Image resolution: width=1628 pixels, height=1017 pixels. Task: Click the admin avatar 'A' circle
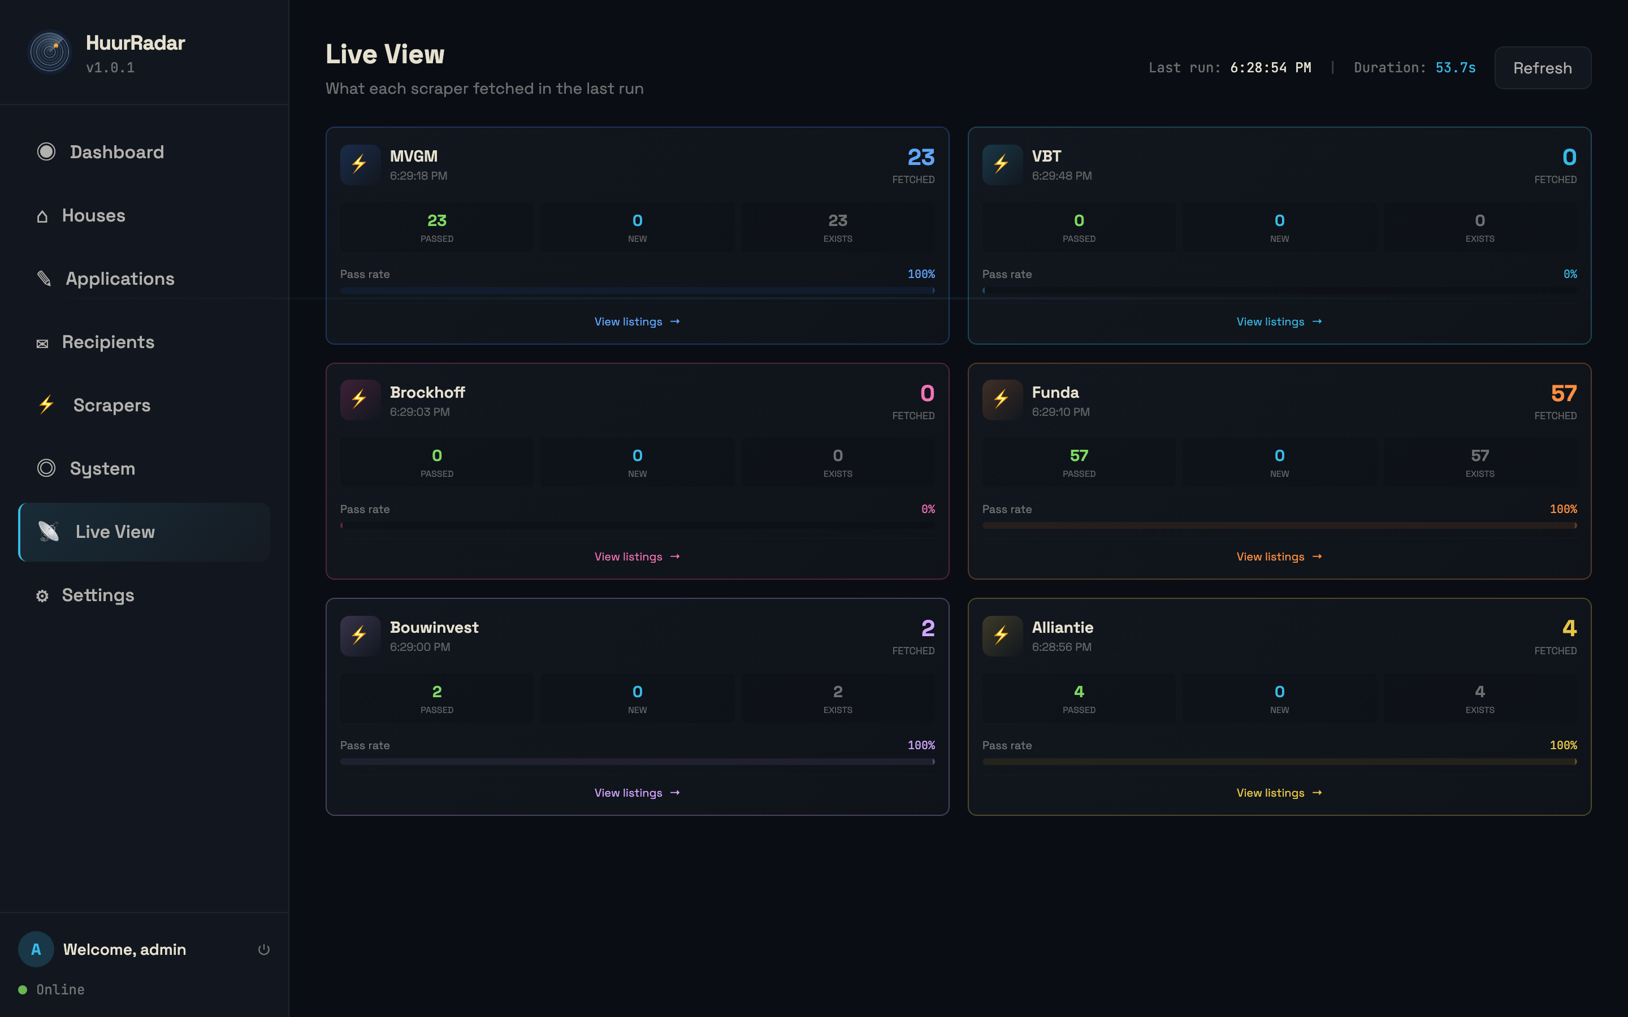click(x=36, y=949)
